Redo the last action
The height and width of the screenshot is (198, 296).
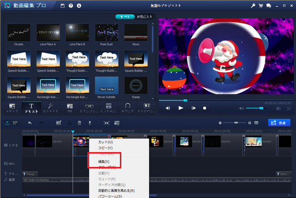(41, 123)
